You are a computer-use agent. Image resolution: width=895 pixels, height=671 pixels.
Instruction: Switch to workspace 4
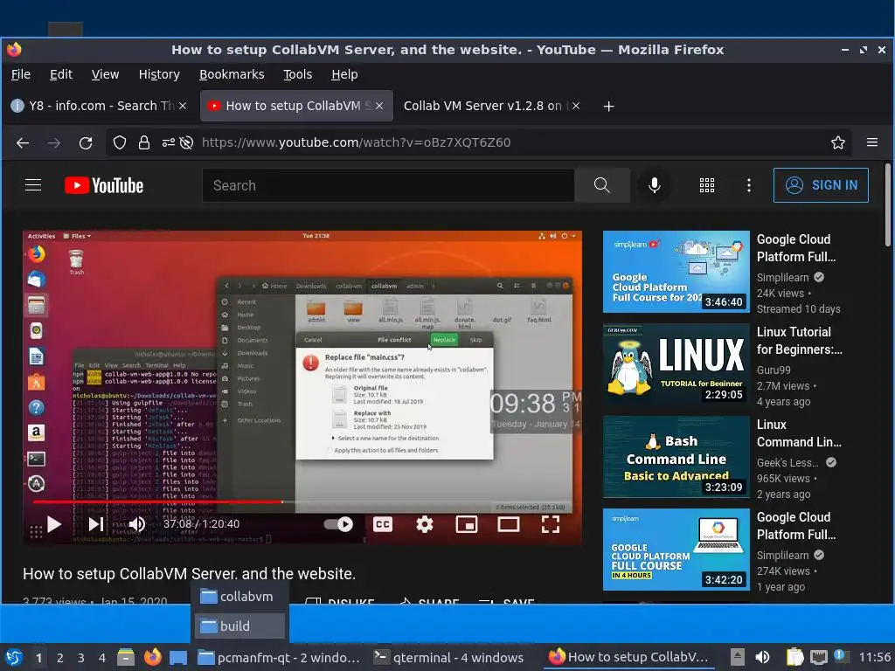101,658
